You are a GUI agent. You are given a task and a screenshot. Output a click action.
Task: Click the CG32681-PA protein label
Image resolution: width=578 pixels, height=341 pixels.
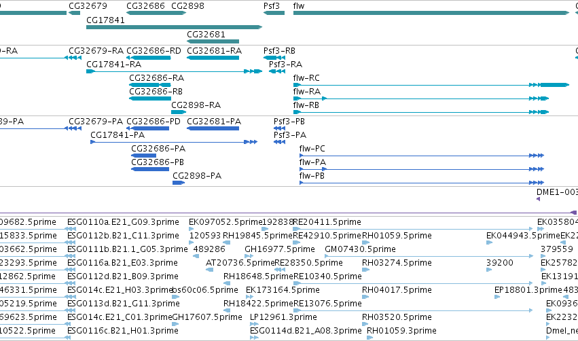tap(214, 122)
